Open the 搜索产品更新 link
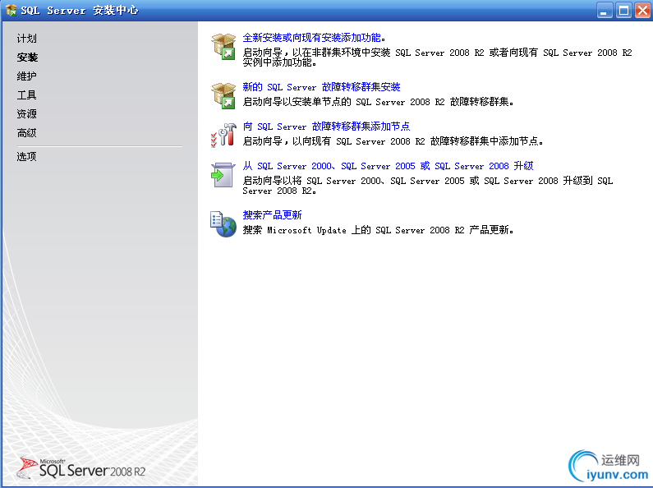This screenshot has width=653, height=488. [273, 215]
